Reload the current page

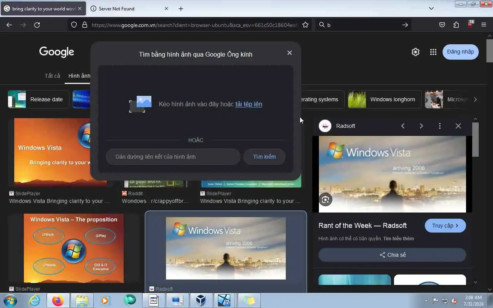pos(37,25)
